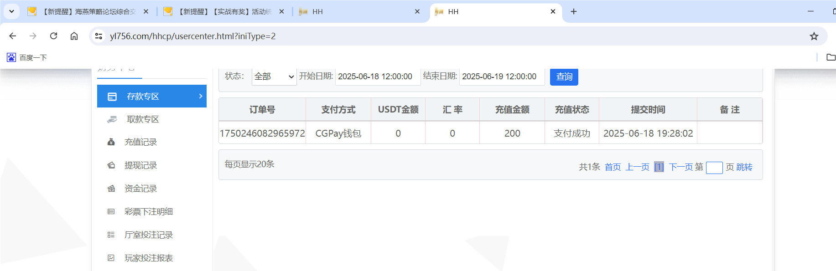Click the 提现记录 wallet icon
The height and width of the screenshot is (271, 836).
pyautogui.click(x=111, y=165)
